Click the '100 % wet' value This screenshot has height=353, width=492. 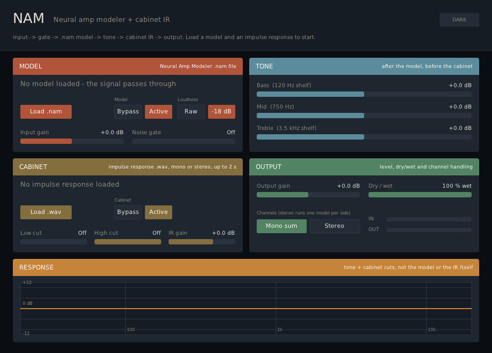coord(457,186)
